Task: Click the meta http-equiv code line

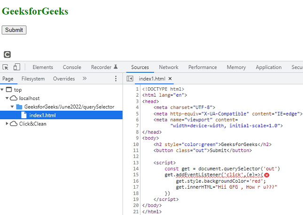Action: click(228, 114)
